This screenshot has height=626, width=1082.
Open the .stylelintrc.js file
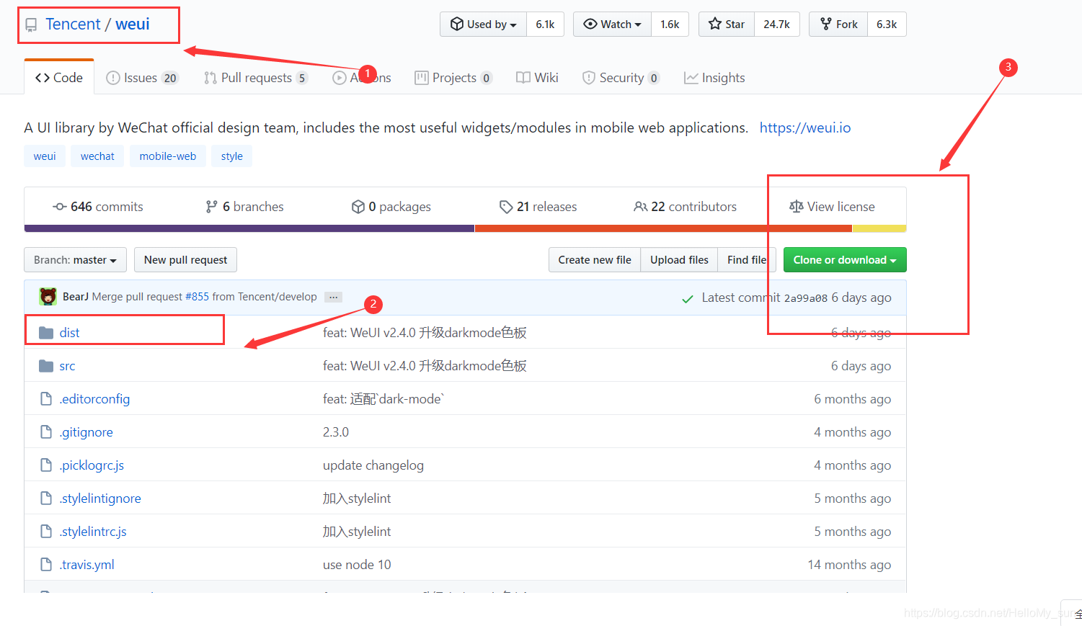[93, 532]
